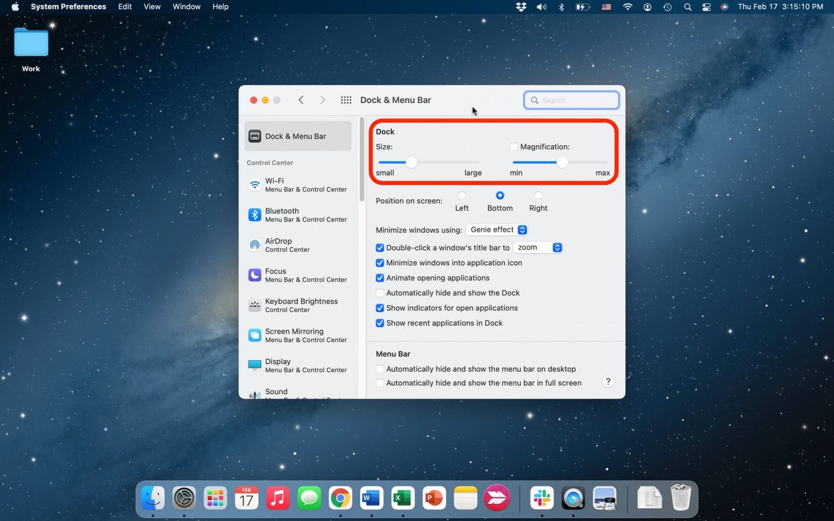
Task: Select Display in the sidebar
Action: pyautogui.click(x=277, y=365)
